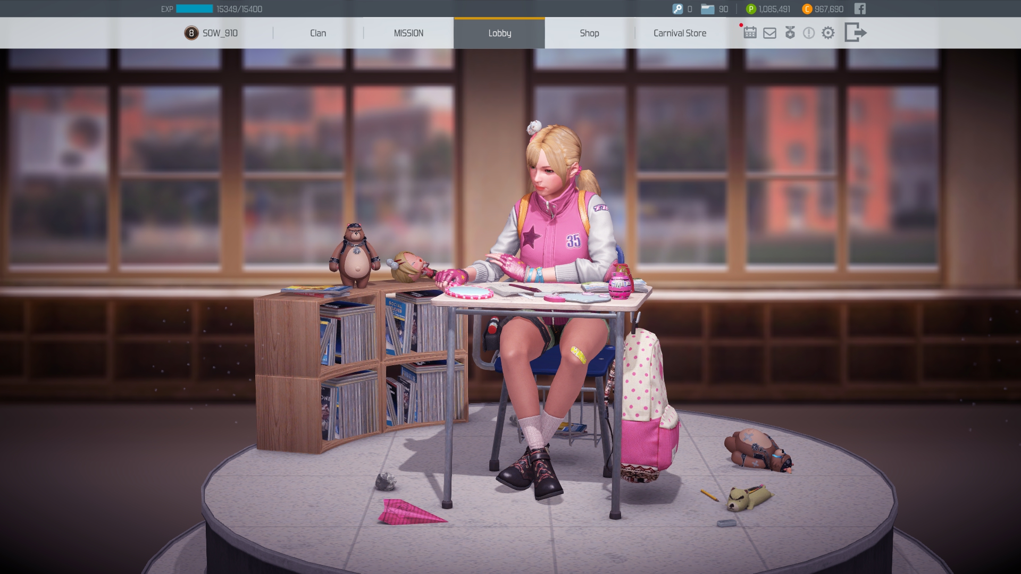Open the mail inbox icon
1021x574 pixels.
[x=769, y=33]
